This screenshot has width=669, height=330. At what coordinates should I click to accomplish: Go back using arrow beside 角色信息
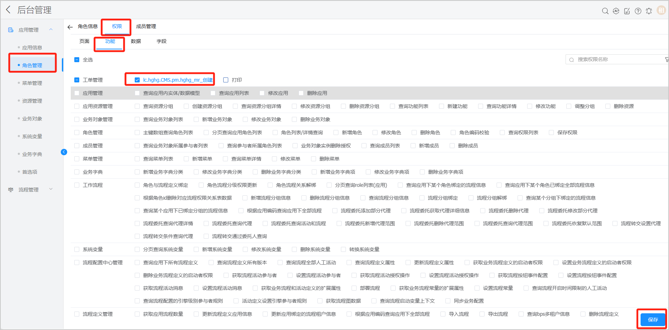[x=70, y=27]
